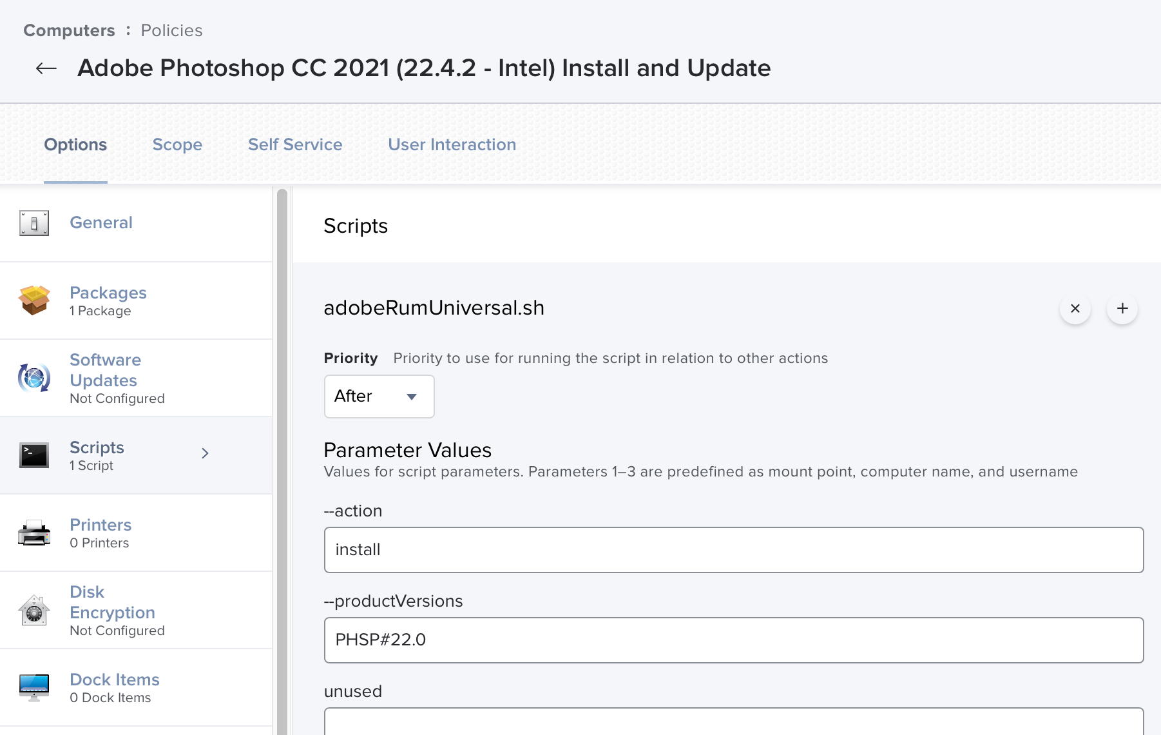Click the '0 Dock Items' subtitle text

pos(110,698)
